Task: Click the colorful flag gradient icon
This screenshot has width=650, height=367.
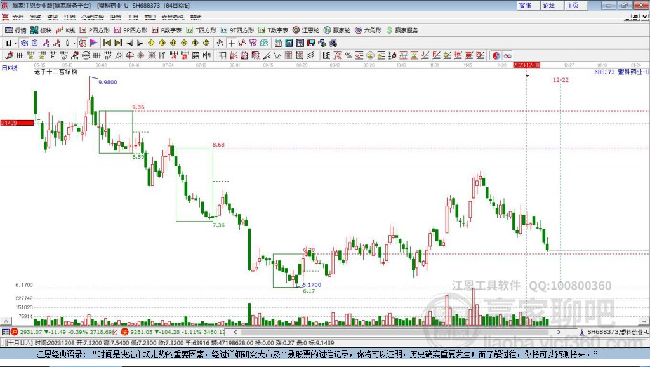Action: point(94,43)
